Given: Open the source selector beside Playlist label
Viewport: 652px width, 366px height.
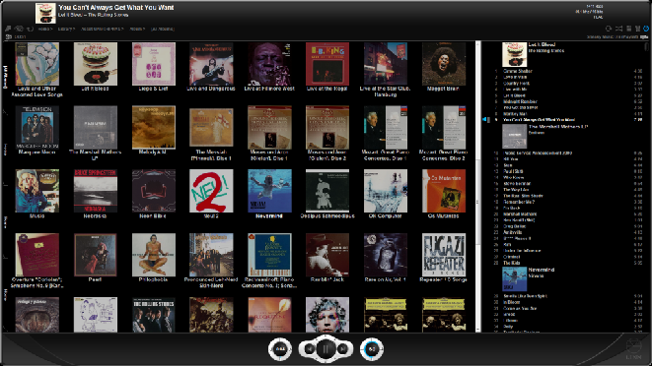Looking at the screenshot, I should (644, 37).
